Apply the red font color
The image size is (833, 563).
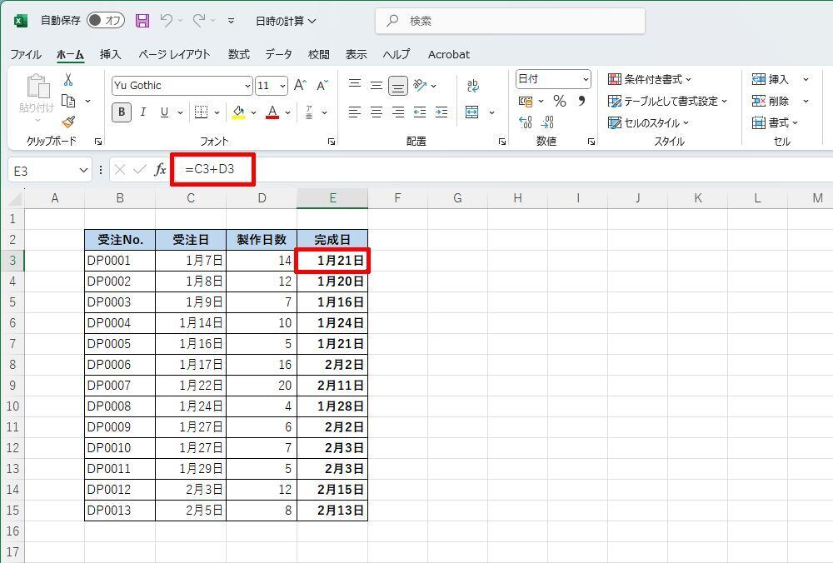point(272,112)
